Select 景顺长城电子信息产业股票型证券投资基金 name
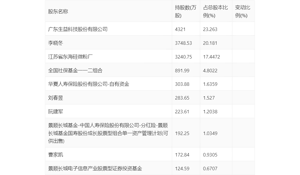This screenshot has width=300, height=175. [x=95, y=168]
